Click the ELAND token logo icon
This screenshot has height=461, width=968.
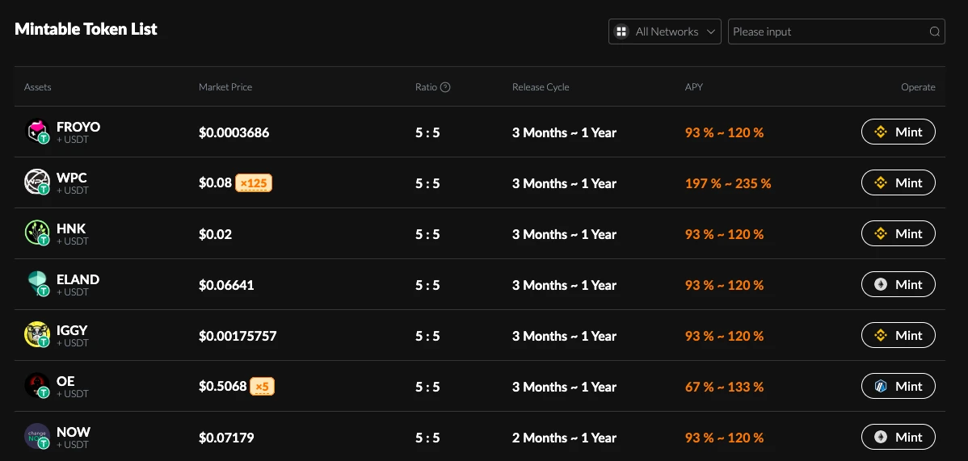pyautogui.click(x=36, y=284)
